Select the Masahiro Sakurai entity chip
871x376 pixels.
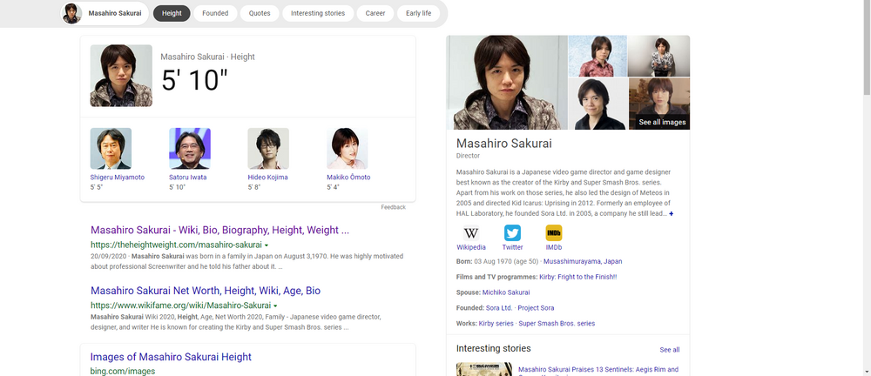coord(105,13)
